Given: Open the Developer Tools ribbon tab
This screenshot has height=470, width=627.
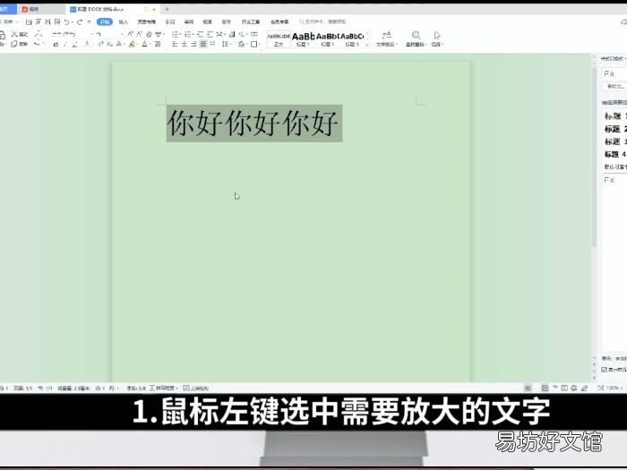Looking at the screenshot, I should [x=251, y=22].
